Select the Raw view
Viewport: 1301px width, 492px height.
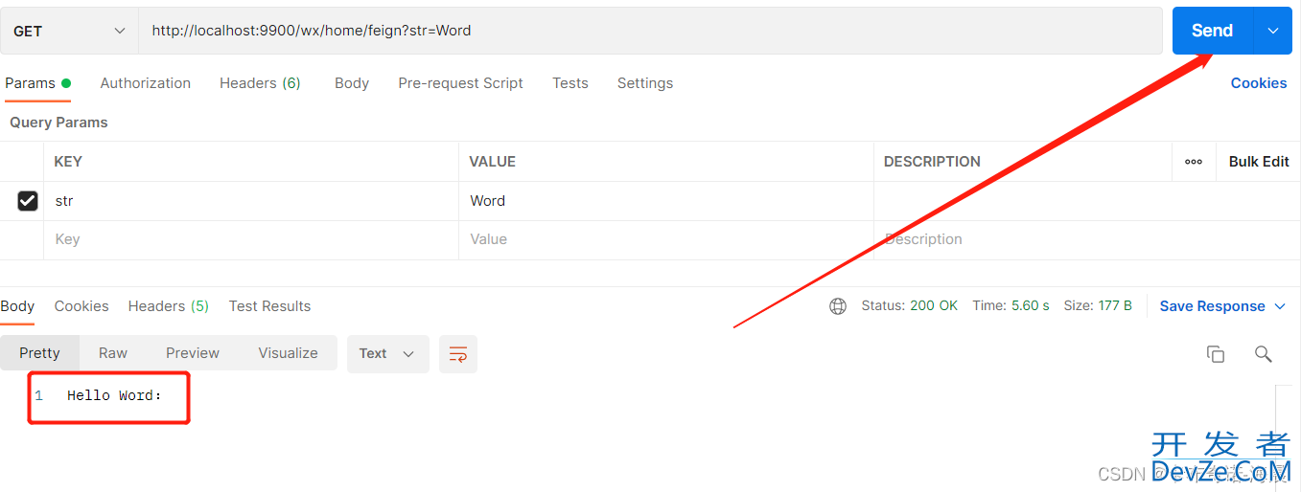pos(113,353)
